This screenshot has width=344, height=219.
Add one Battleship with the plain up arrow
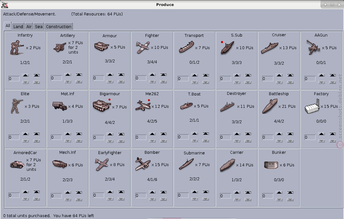[279, 134]
